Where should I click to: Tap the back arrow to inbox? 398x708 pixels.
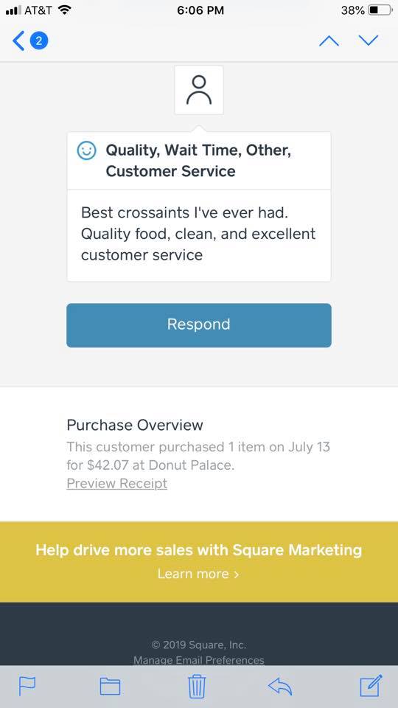point(18,41)
